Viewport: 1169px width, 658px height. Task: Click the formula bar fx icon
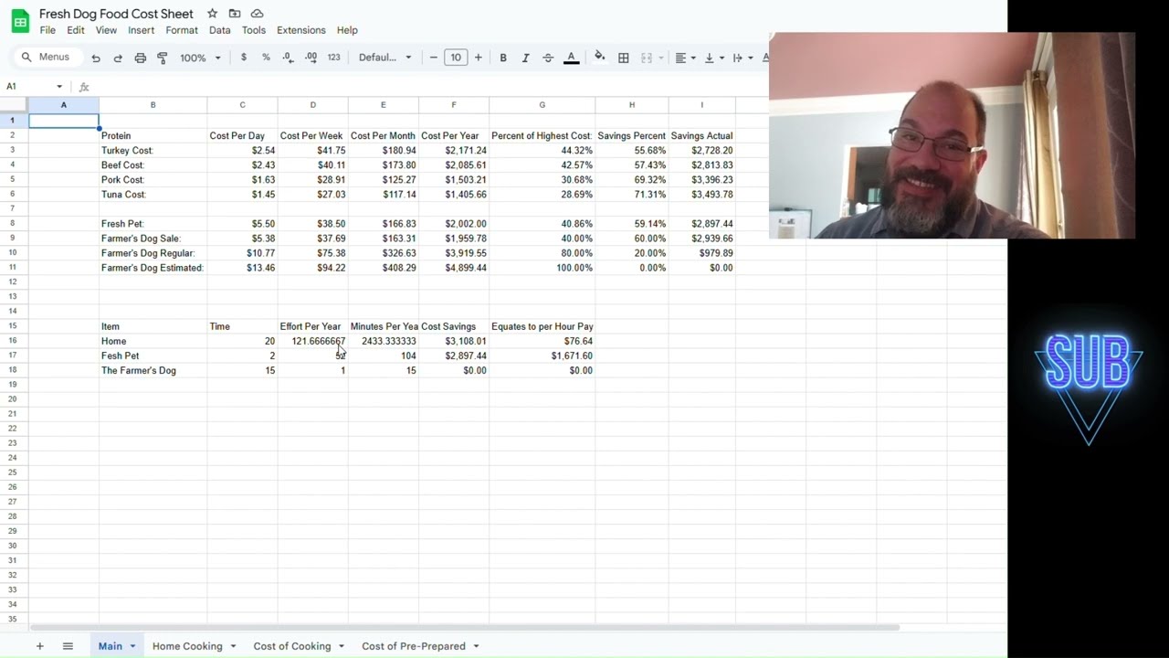tap(84, 87)
